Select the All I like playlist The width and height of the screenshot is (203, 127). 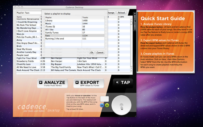coord(75,29)
